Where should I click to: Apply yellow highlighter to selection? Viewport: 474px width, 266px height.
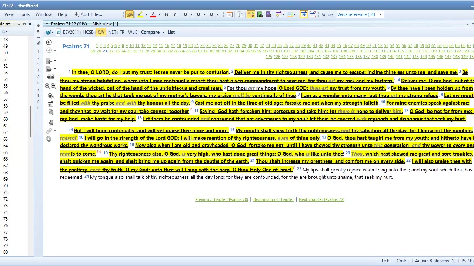pos(140,14)
